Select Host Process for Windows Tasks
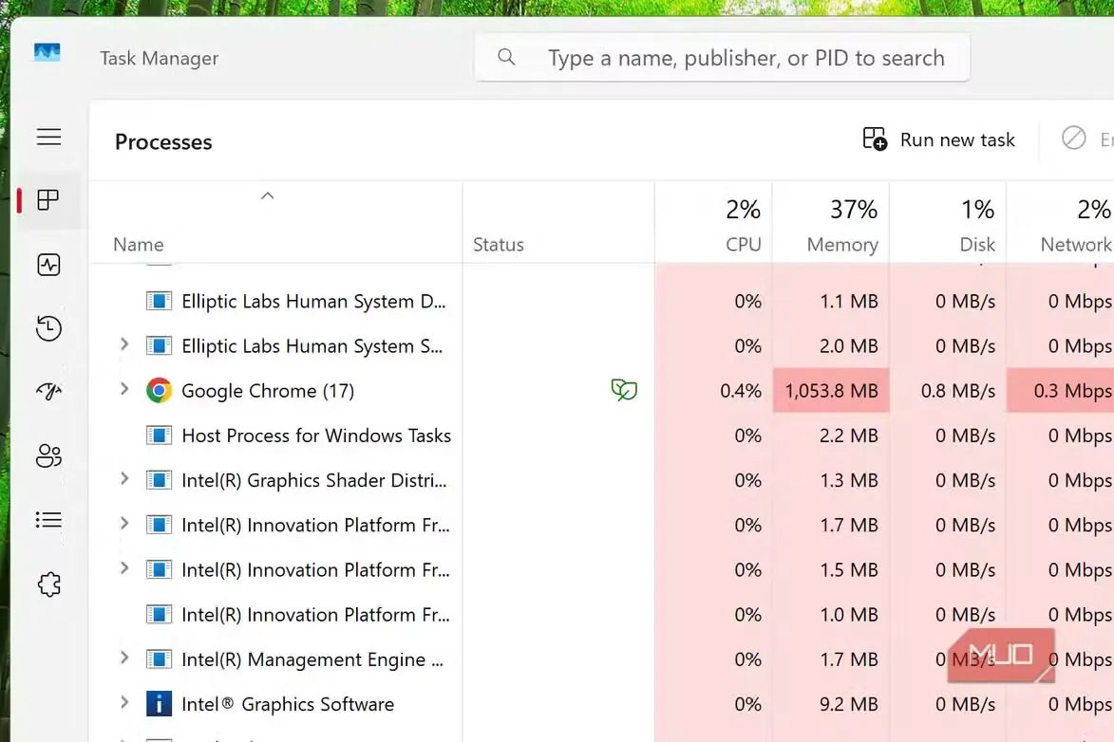This screenshot has width=1114, height=742. (x=316, y=436)
